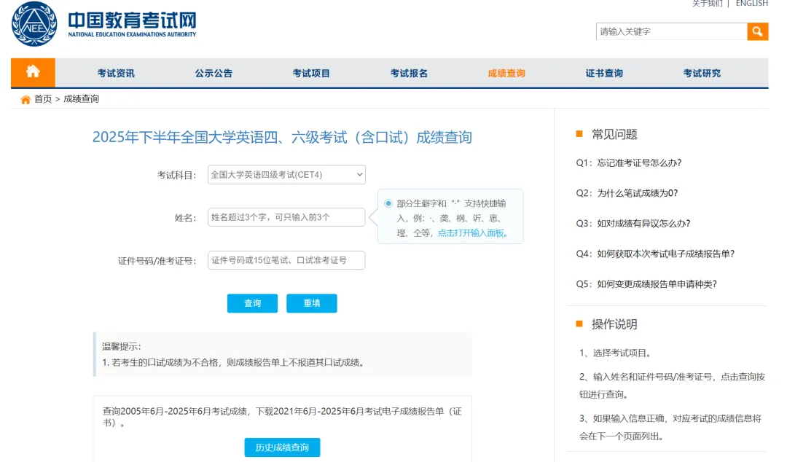Open Q5 如何变更成绩报告单申请种类
The image size is (787, 462).
pyautogui.click(x=646, y=284)
